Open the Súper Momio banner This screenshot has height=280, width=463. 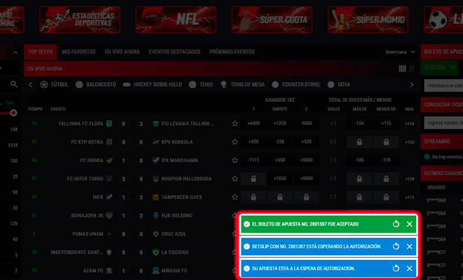pos(368,20)
